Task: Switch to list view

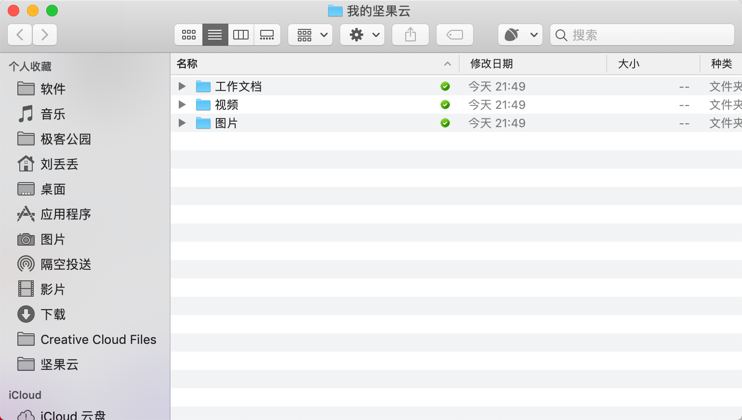Action: point(215,35)
